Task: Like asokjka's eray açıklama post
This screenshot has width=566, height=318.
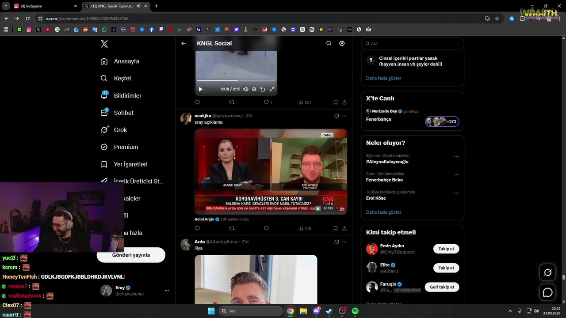Action: pyautogui.click(x=266, y=228)
